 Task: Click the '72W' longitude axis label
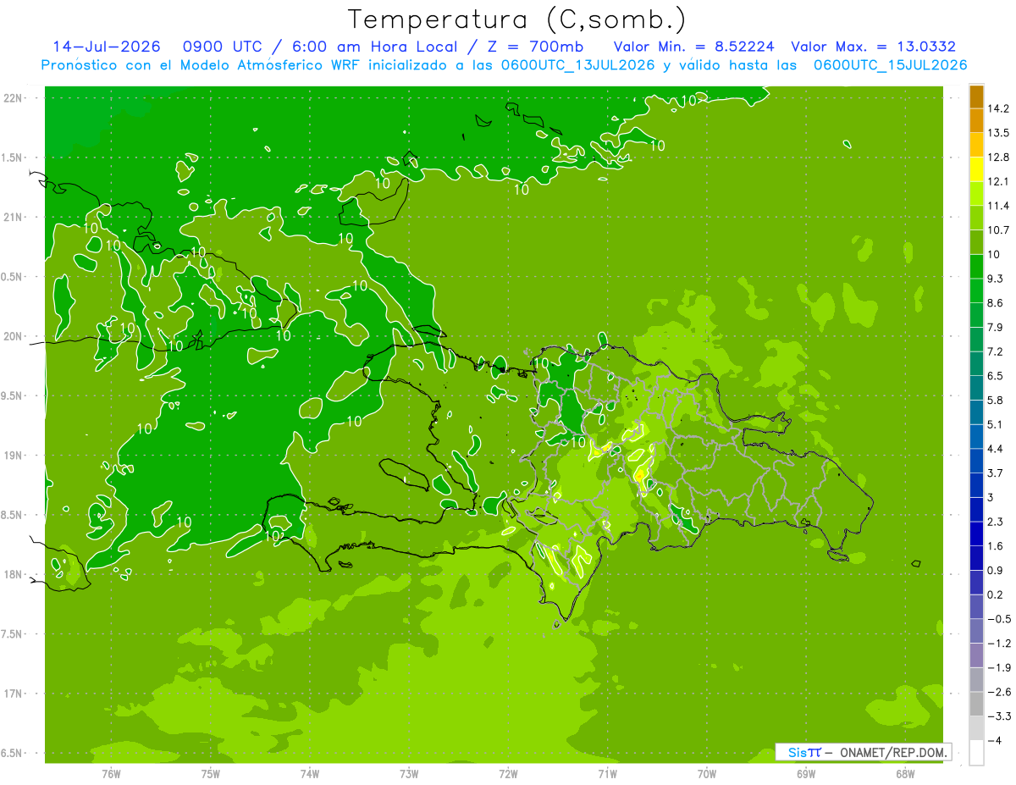tap(508, 774)
